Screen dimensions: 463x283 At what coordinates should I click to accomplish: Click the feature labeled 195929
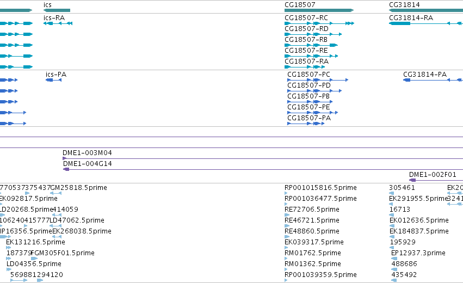[403, 242]
